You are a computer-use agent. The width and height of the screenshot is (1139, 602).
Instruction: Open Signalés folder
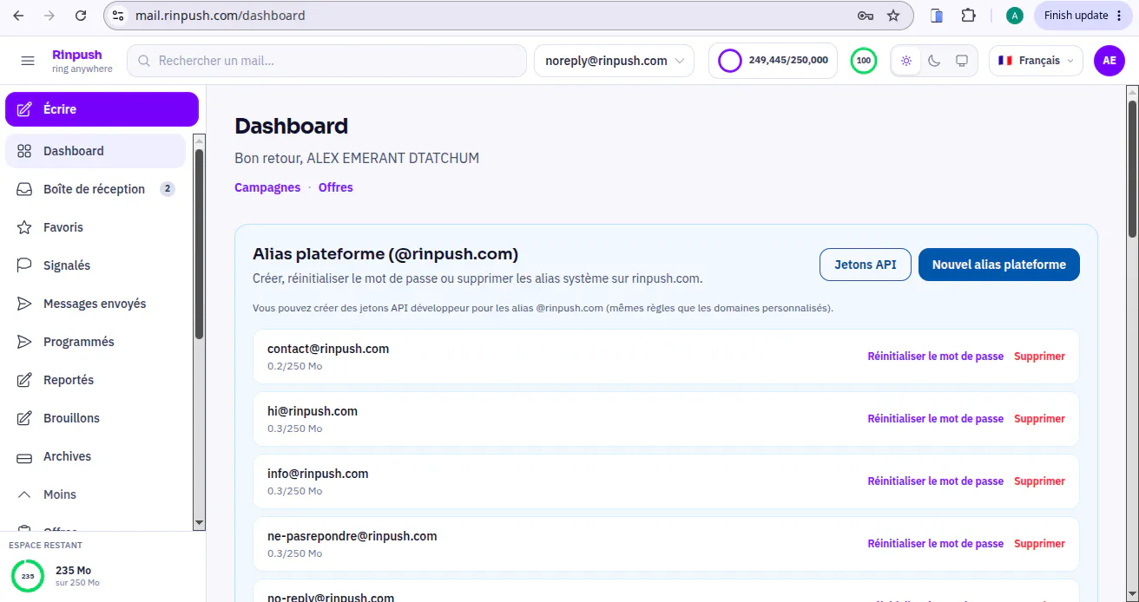click(x=95, y=265)
